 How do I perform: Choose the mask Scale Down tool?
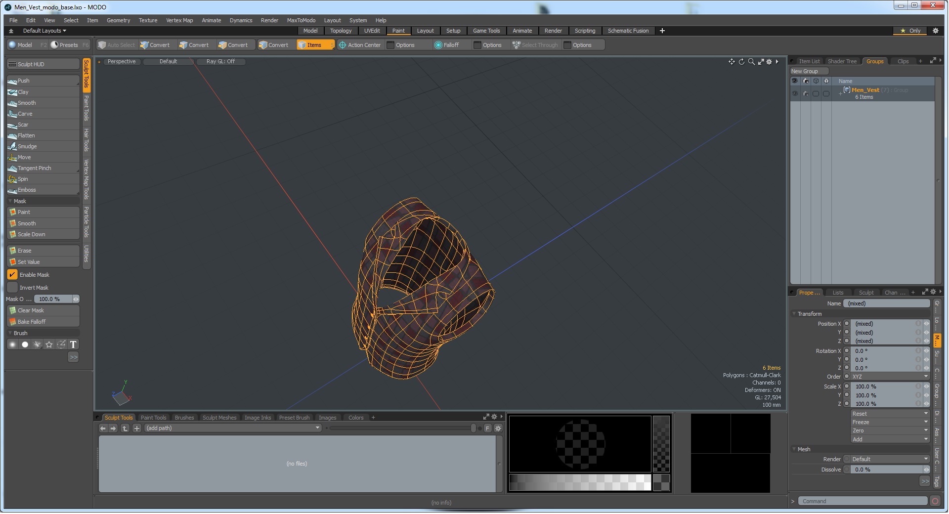(x=43, y=234)
